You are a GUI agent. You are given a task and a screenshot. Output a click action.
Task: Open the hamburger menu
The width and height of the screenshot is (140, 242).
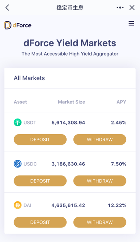tap(131, 24)
